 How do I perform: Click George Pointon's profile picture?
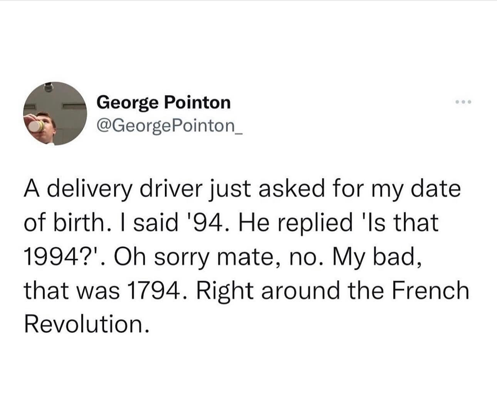tap(55, 114)
